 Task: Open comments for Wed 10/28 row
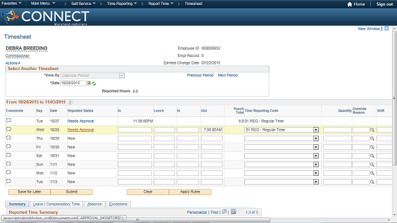[9, 129]
